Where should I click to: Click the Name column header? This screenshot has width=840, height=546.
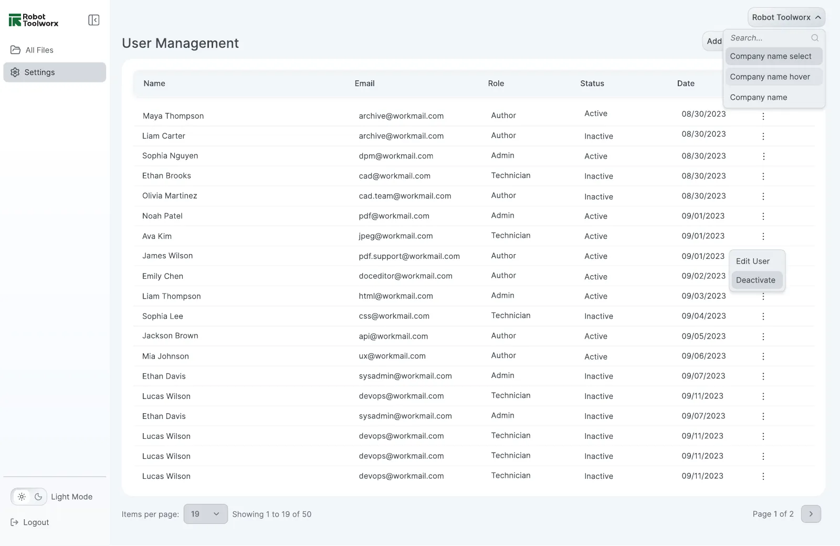coord(154,83)
